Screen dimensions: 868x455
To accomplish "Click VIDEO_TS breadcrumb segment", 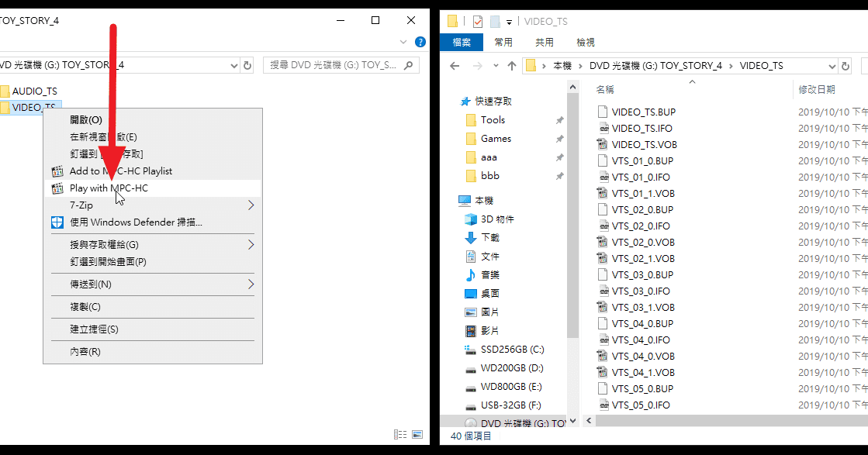I will point(761,66).
